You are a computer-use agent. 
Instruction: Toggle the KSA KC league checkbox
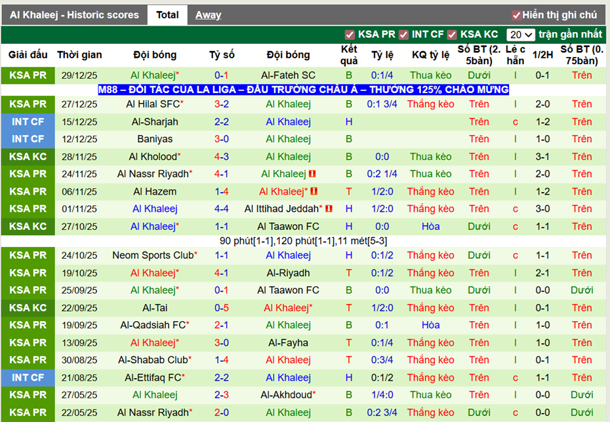click(452, 35)
